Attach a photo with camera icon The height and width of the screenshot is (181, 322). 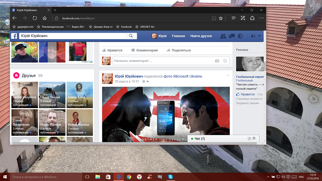point(217,61)
